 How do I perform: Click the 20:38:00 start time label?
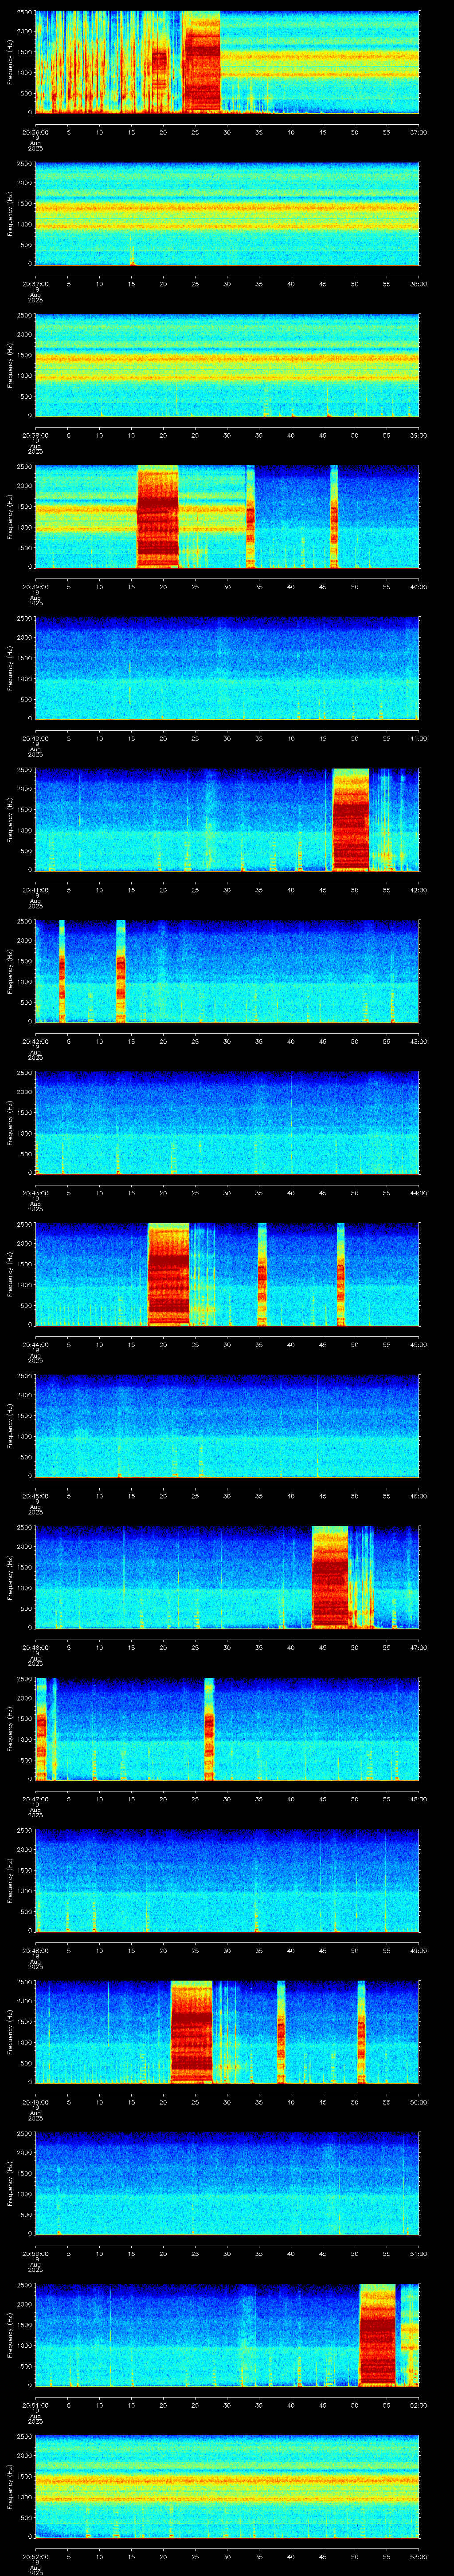point(35,435)
